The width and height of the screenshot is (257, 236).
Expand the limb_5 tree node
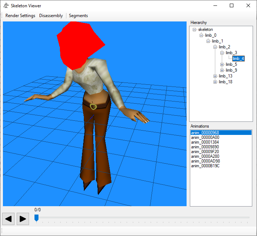coord(222,64)
